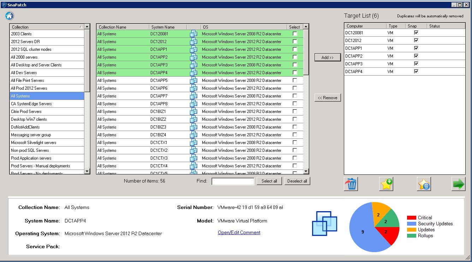Click VM icon in DC1APP8 row
The height and width of the screenshot is (262, 472).
[193, 104]
